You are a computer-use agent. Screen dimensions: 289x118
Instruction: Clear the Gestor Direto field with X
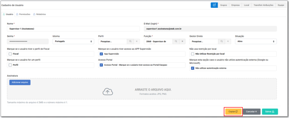[228, 42]
